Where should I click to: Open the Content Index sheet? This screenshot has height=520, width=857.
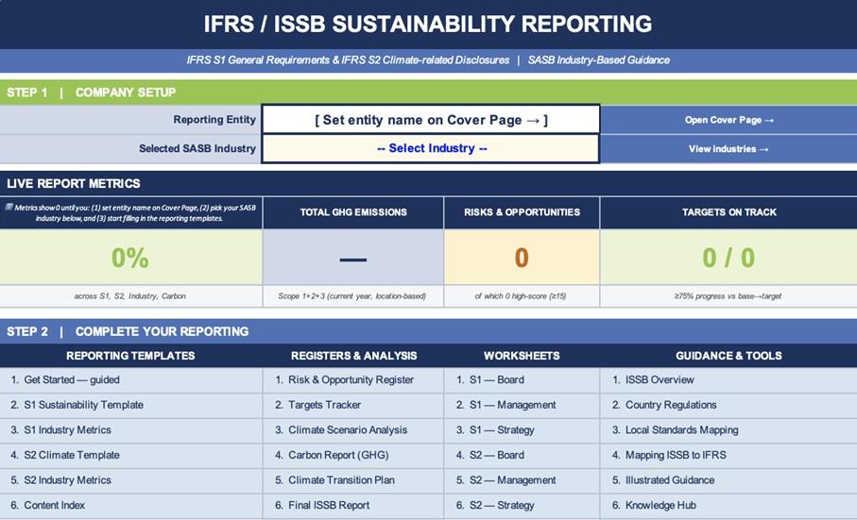tap(131, 505)
